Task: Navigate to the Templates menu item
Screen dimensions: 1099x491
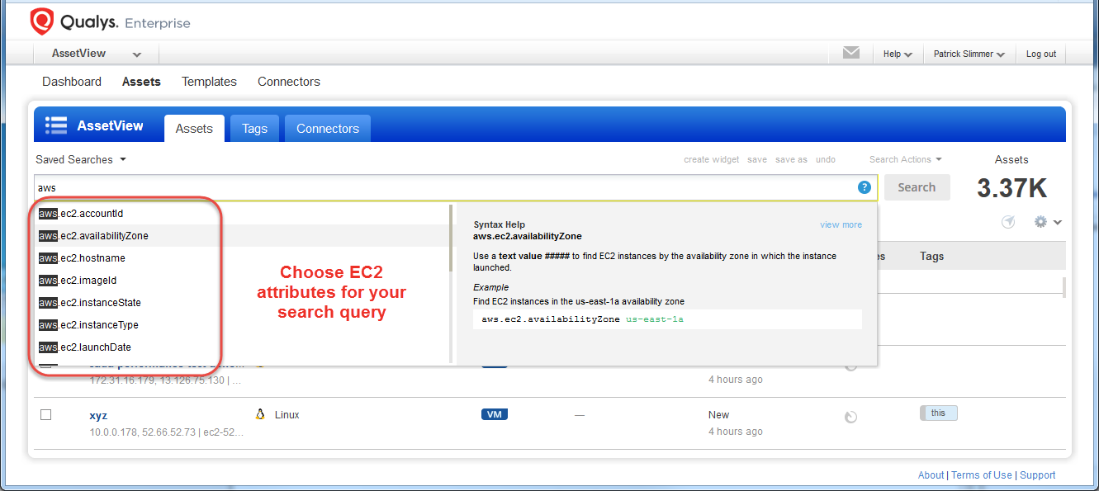Action: [209, 81]
